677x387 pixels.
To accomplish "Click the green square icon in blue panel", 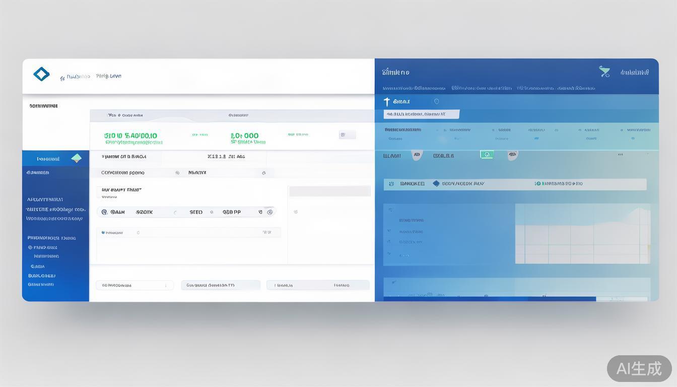I will (x=487, y=155).
